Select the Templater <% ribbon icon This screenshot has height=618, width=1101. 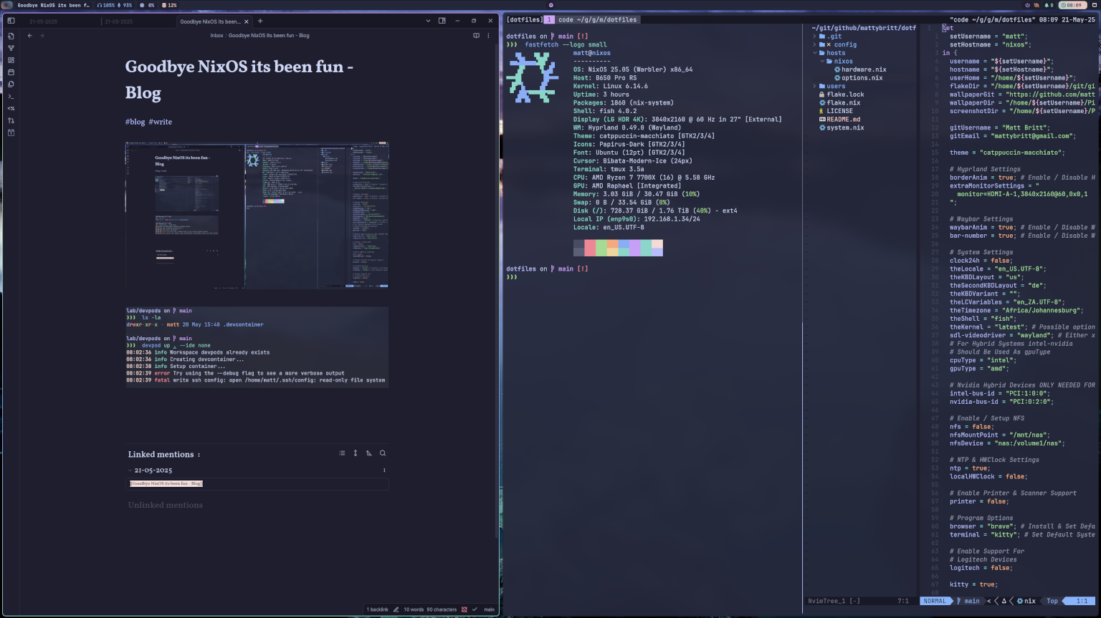(11, 108)
